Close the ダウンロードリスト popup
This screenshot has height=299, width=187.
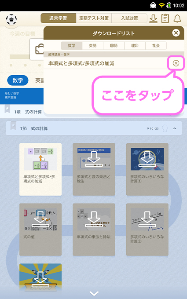click(x=176, y=33)
